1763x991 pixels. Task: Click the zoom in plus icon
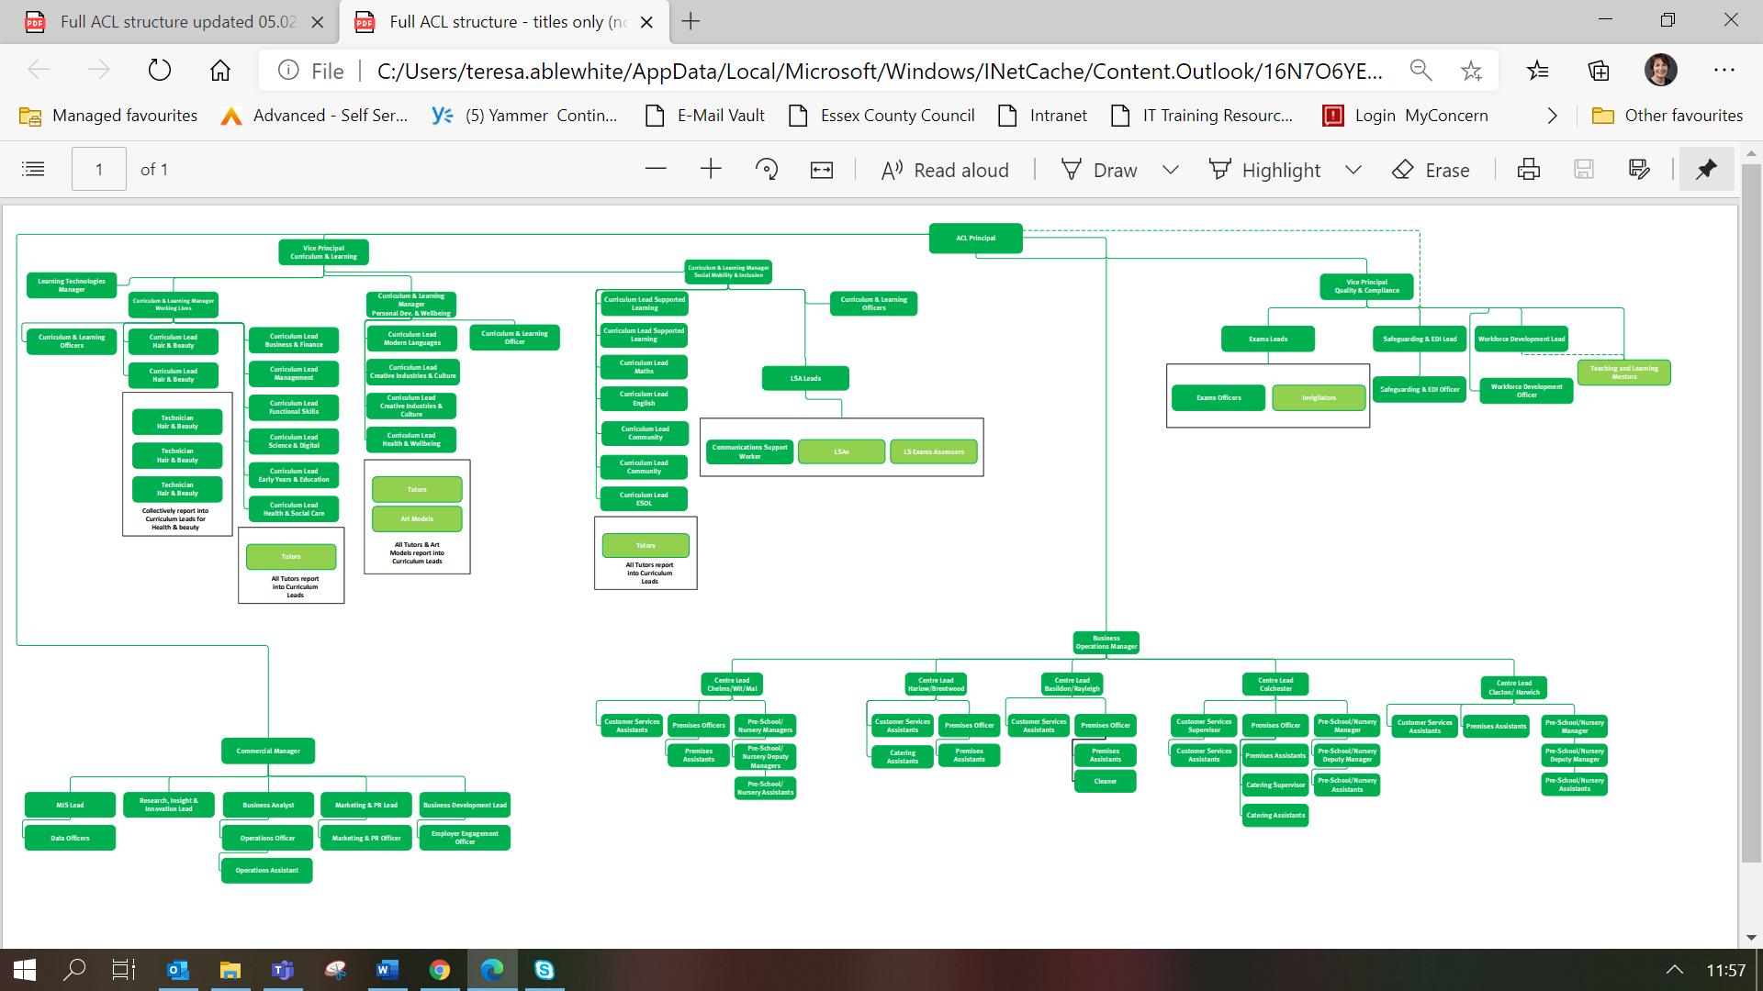(711, 170)
